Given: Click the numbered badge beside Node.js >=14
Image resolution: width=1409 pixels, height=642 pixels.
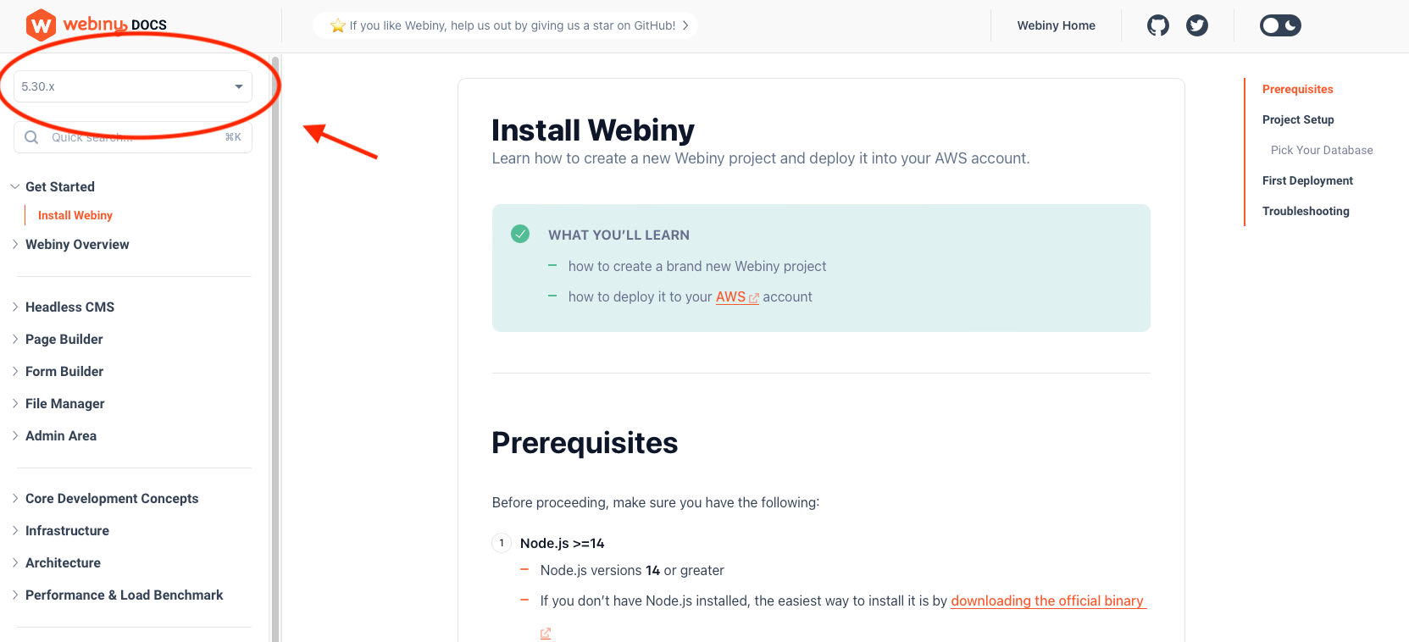Looking at the screenshot, I should tap(501, 543).
